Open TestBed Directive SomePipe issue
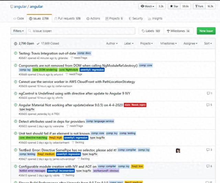The width and height of the screenshot is (220, 183). tap(68, 150)
